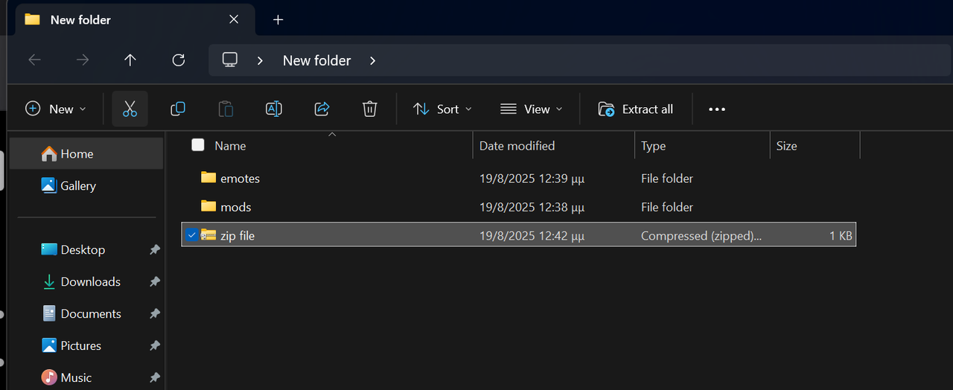
Task: Open the See more ellipsis menu
Action: [x=716, y=109]
